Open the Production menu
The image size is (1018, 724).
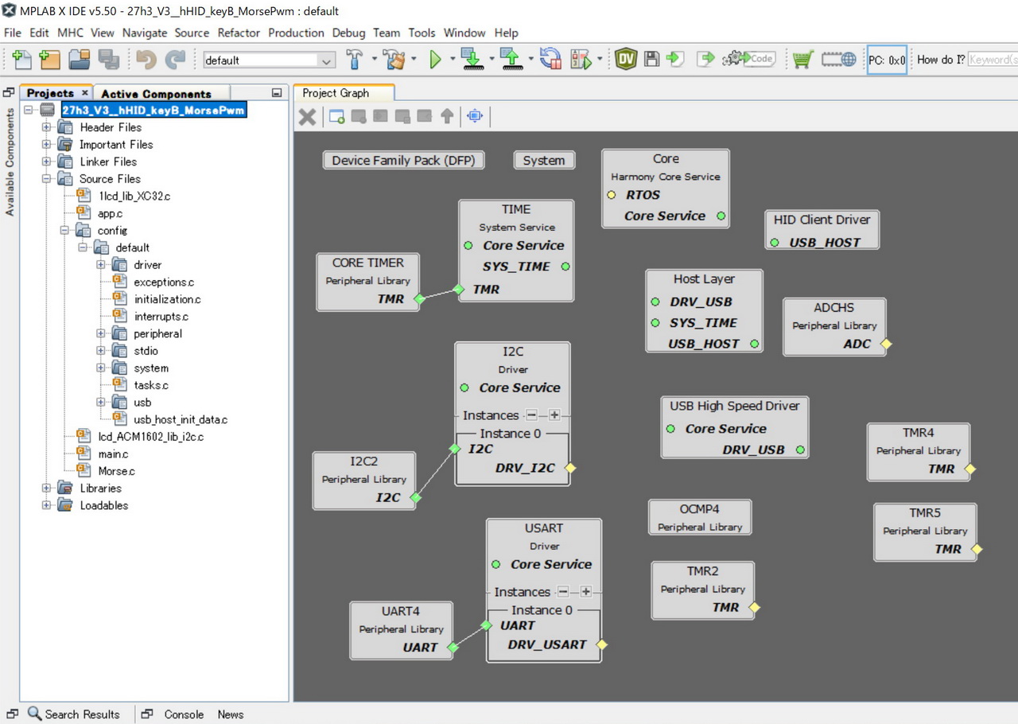(296, 33)
